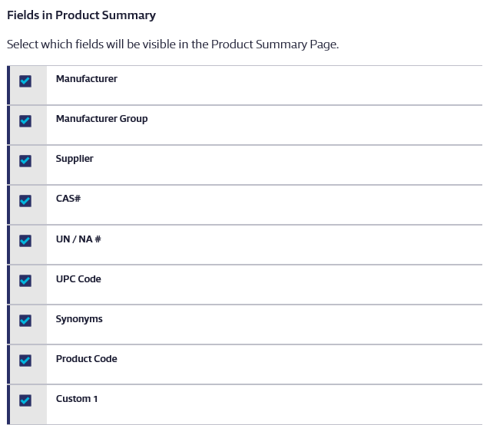Select the UN / NA # label
Image resolution: width=490 pixels, height=425 pixels.
tap(78, 239)
